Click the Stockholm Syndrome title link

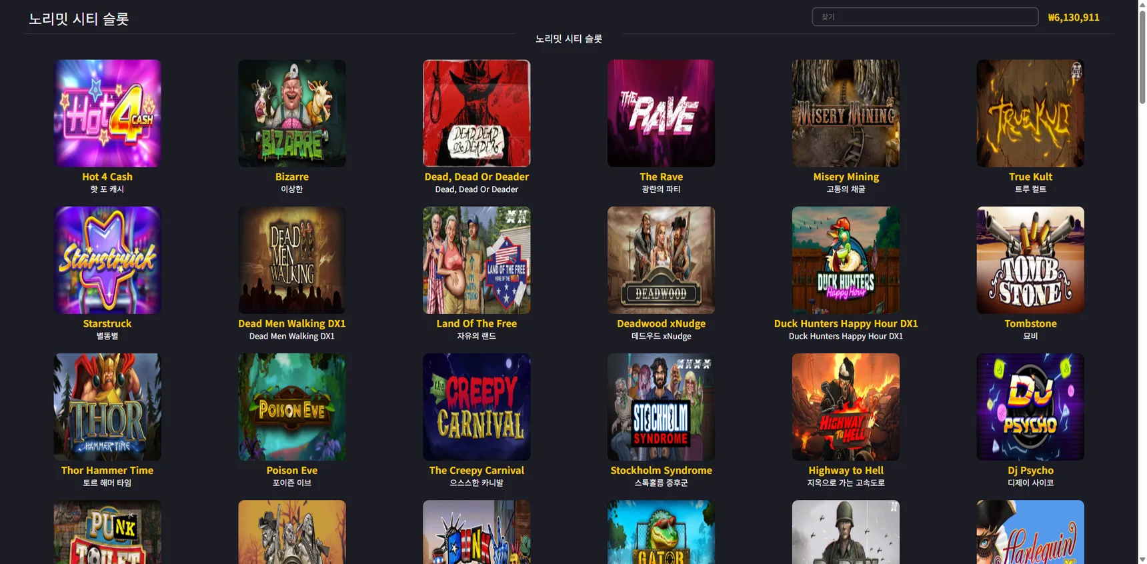click(661, 470)
